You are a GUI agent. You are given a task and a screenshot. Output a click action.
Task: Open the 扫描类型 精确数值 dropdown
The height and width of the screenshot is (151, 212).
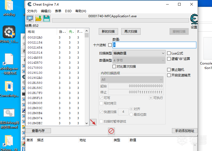click(x=139, y=53)
